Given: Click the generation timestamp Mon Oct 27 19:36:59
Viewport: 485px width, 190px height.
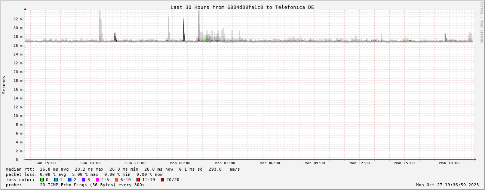Looking at the screenshot, I should click(x=447, y=185).
